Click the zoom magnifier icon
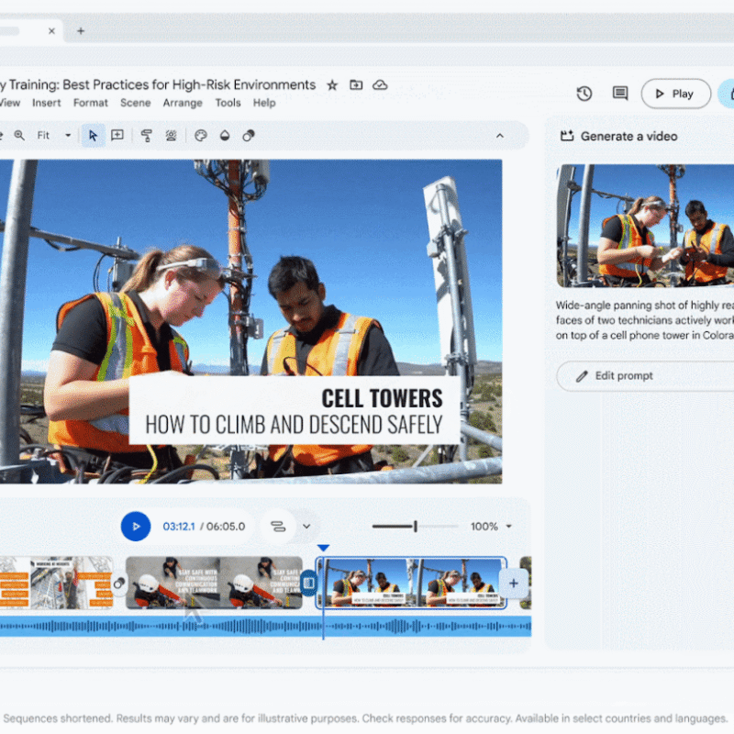 tap(19, 135)
